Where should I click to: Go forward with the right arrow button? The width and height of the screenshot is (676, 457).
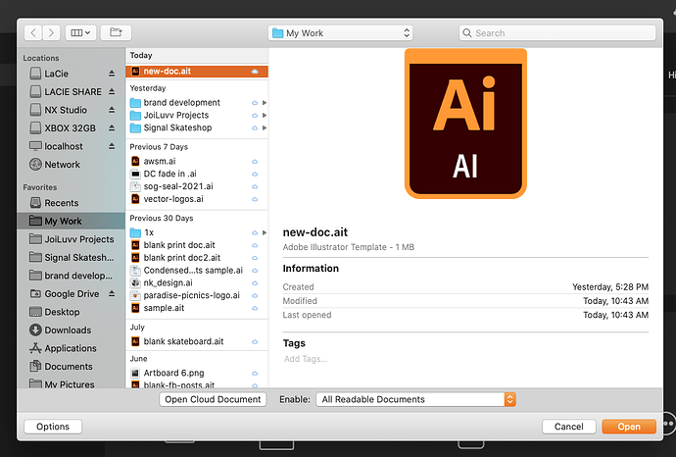pos(51,32)
